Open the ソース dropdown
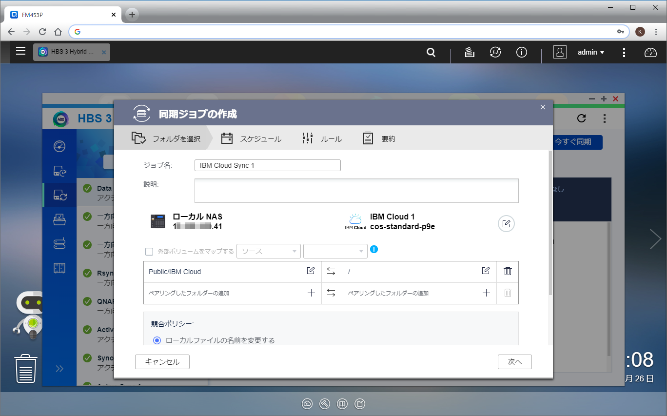Image resolution: width=667 pixels, height=416 pixels. (x=269, y=251)
